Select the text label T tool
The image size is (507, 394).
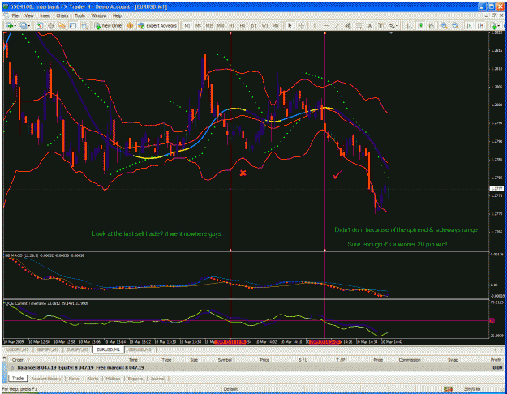pyautogui.click(x=381, y=25)
